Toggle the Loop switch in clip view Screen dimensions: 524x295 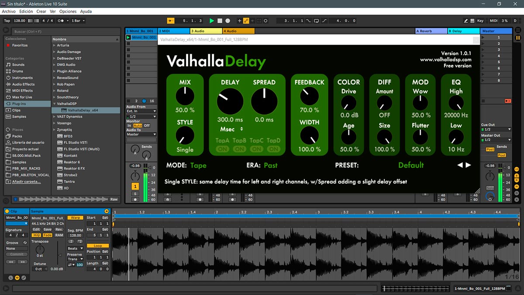point(98,246)
